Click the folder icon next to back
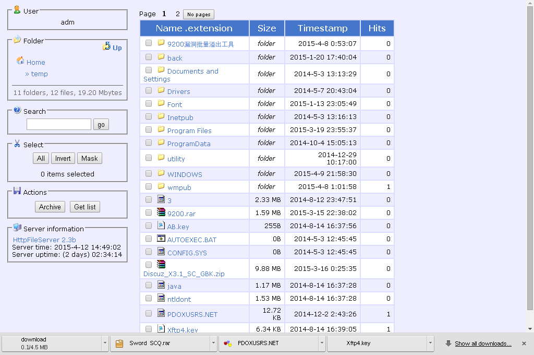 click(x=161, y=56)
